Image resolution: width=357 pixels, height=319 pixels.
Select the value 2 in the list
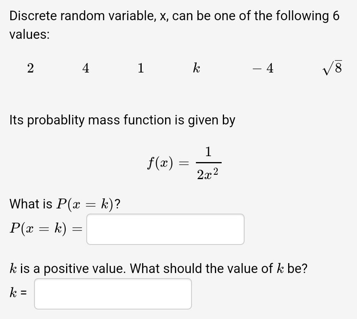click(30, 68)
